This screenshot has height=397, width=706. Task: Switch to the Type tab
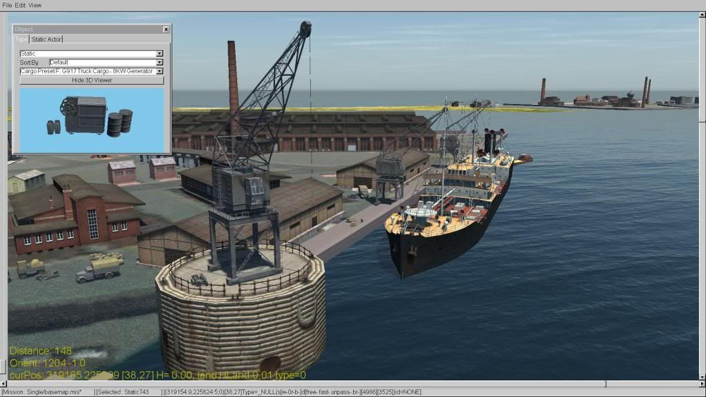21,39
